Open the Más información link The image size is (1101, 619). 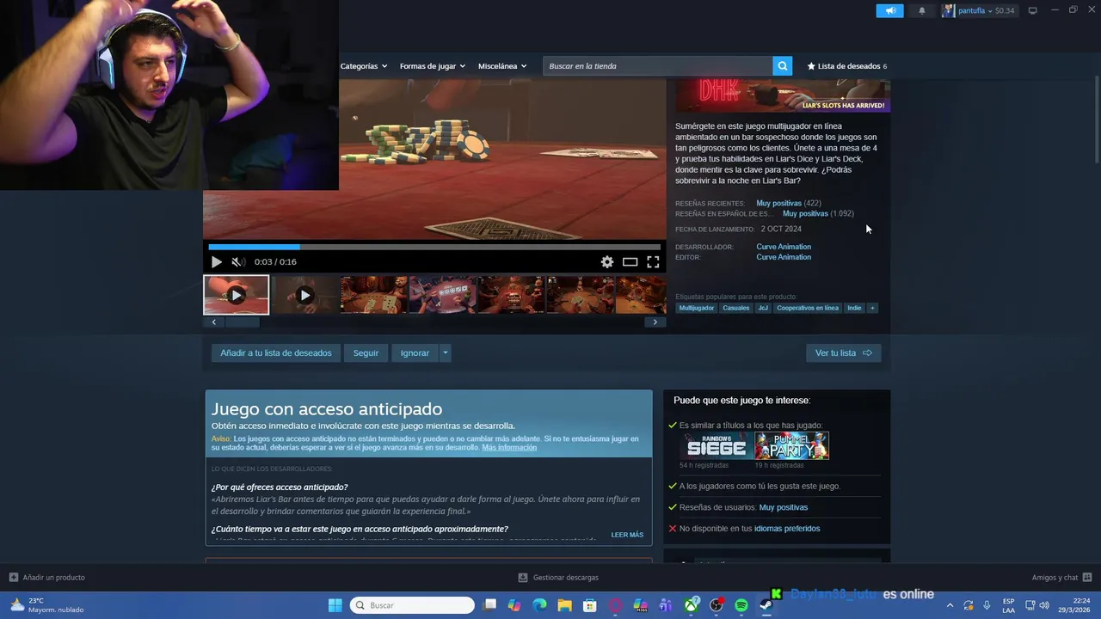click(x=509, y=448)
